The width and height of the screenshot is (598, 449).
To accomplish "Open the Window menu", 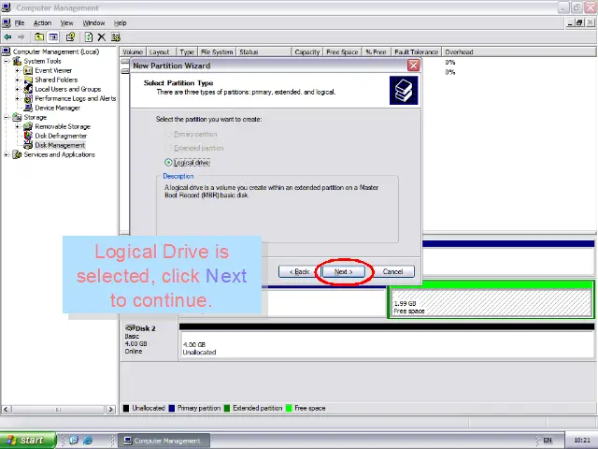I will (93, 22).
